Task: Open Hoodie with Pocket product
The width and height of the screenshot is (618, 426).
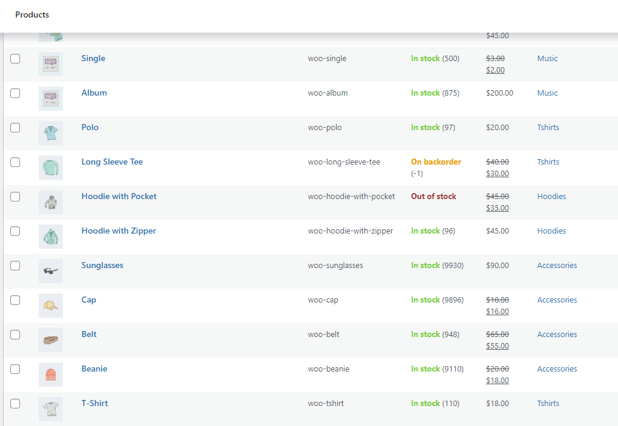Action: (119, 196)
